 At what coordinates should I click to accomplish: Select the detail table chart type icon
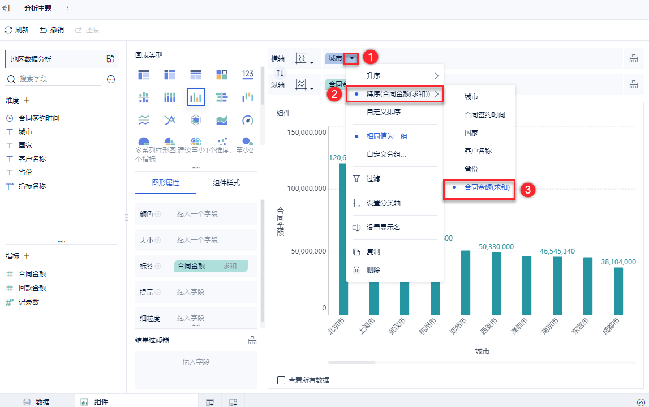click(x=196, y=75)
